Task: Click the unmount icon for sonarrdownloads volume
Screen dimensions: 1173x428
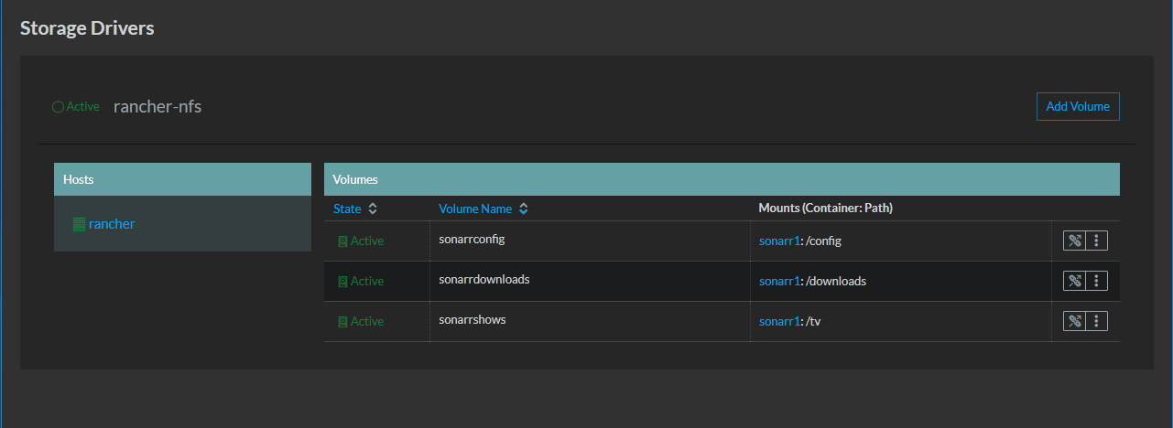Action: pos(1074,282)
